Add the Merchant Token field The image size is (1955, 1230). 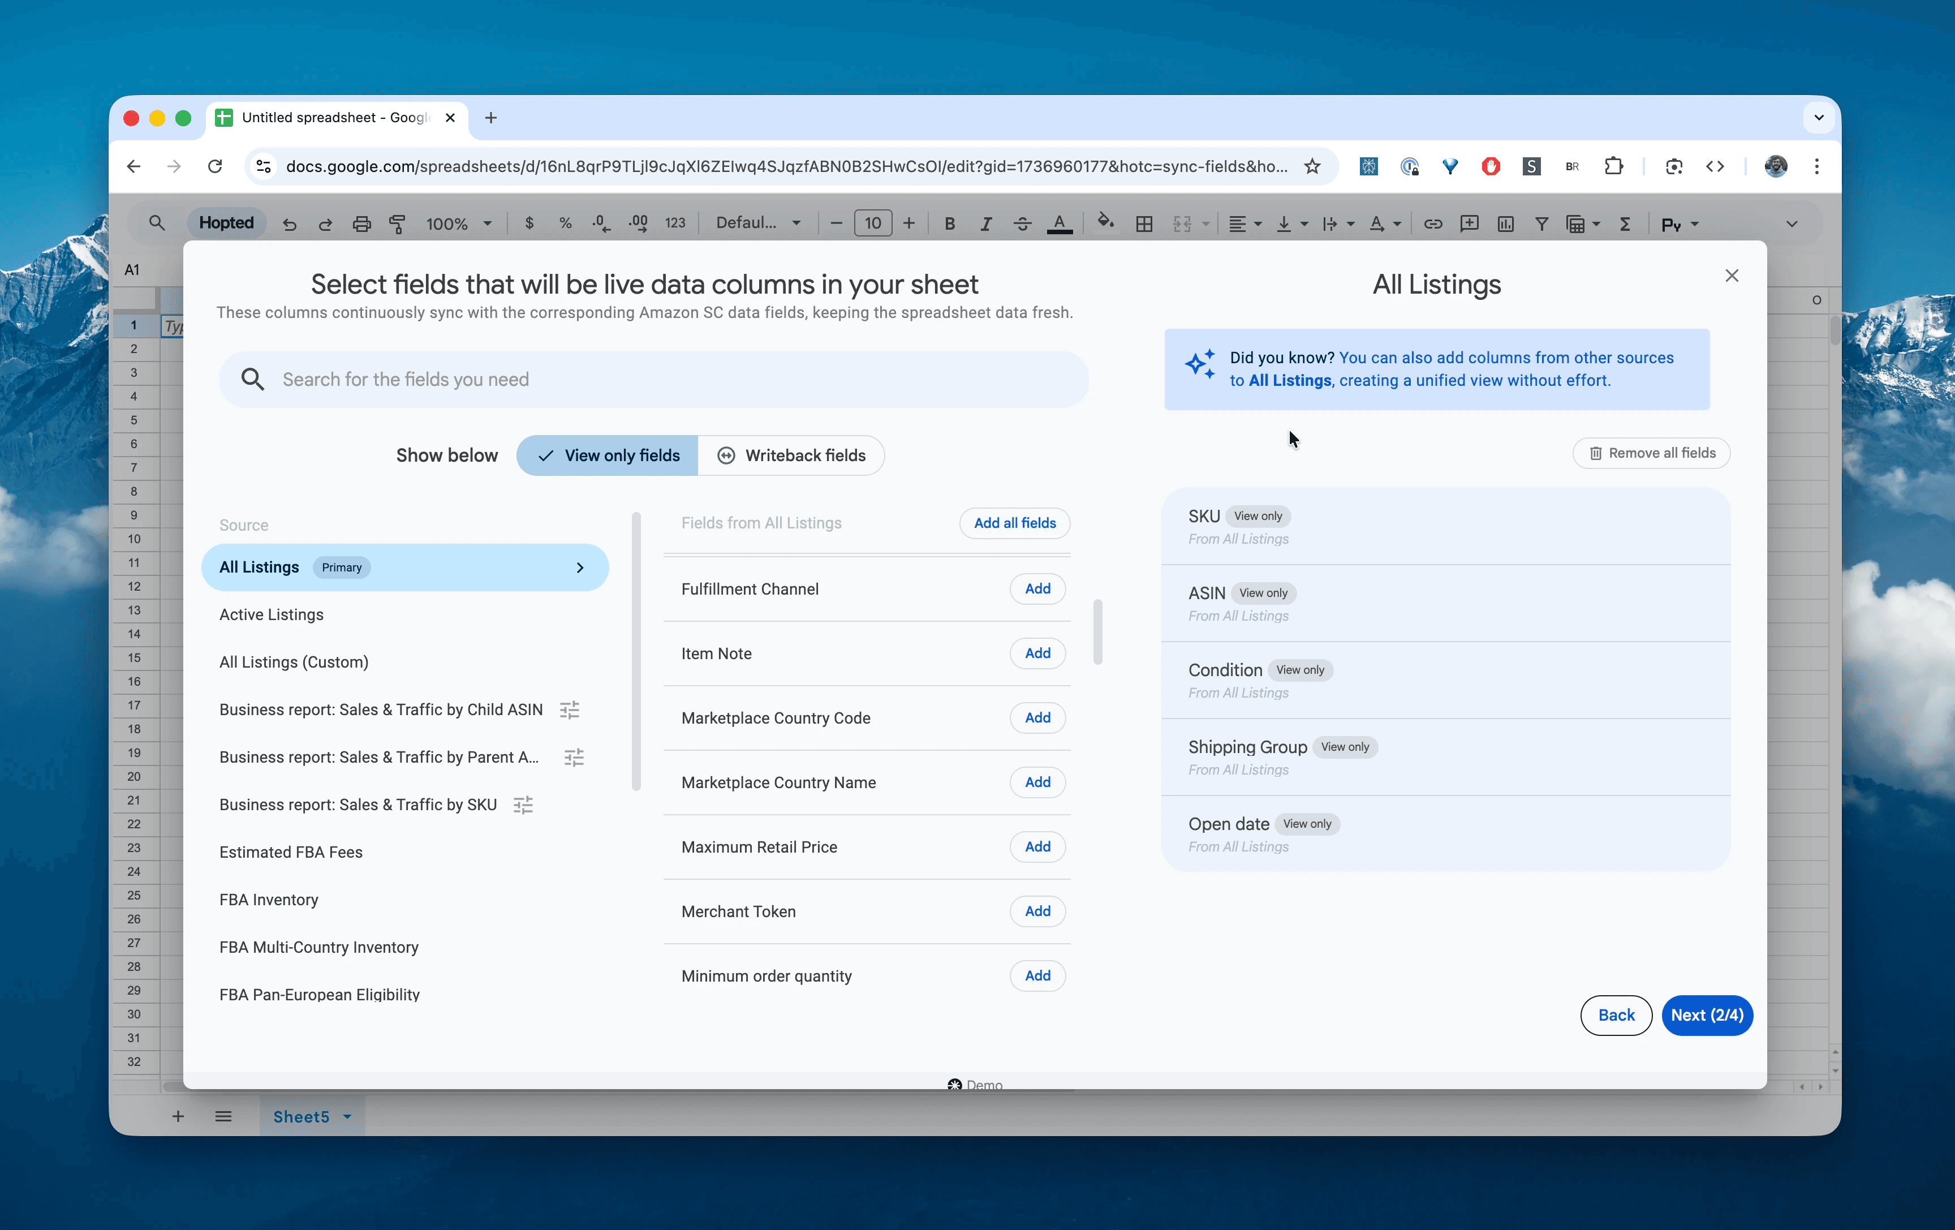click(1037, 911)
